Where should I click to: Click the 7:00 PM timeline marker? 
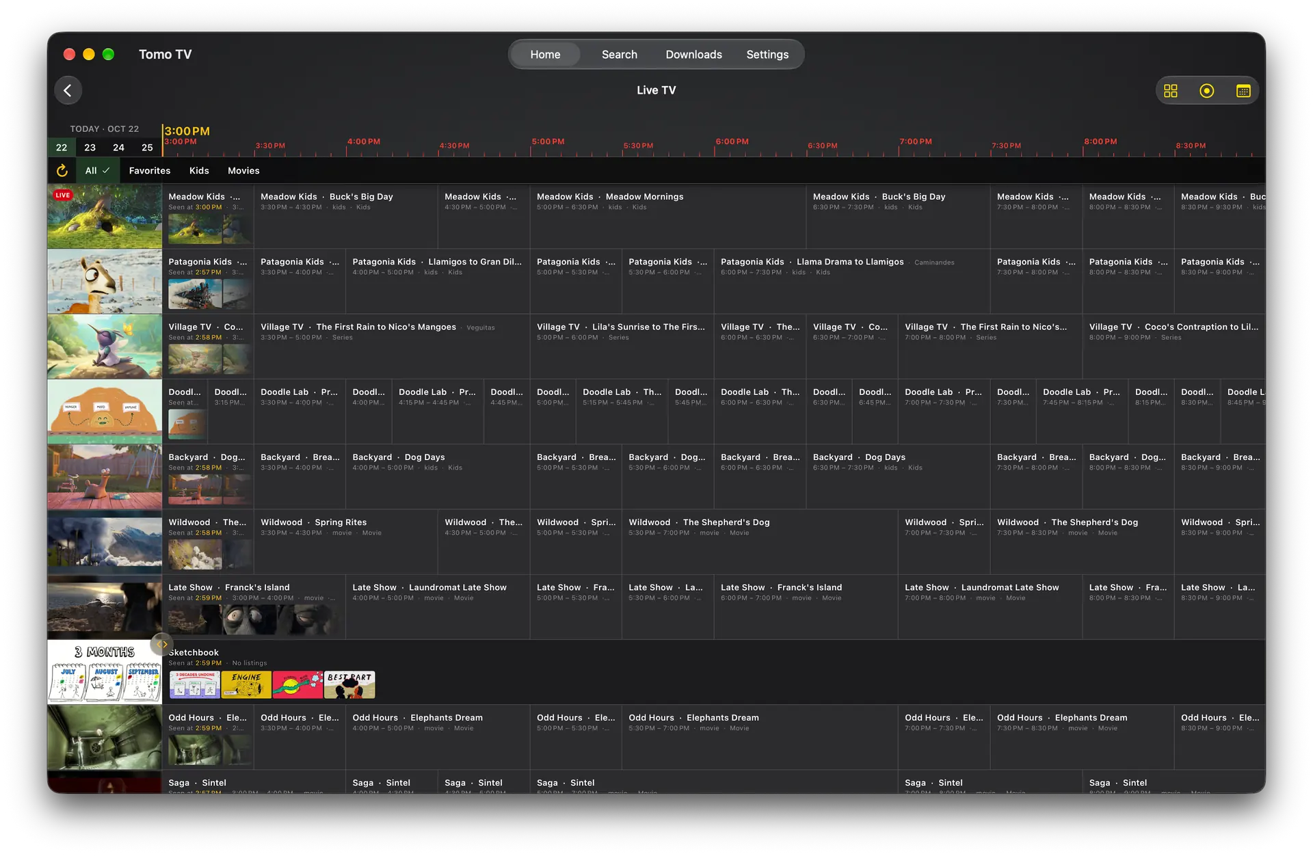click(x=916, y=142)
